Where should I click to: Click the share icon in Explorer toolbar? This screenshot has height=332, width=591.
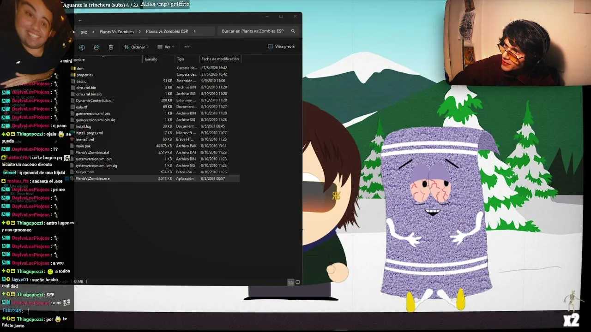96,47
